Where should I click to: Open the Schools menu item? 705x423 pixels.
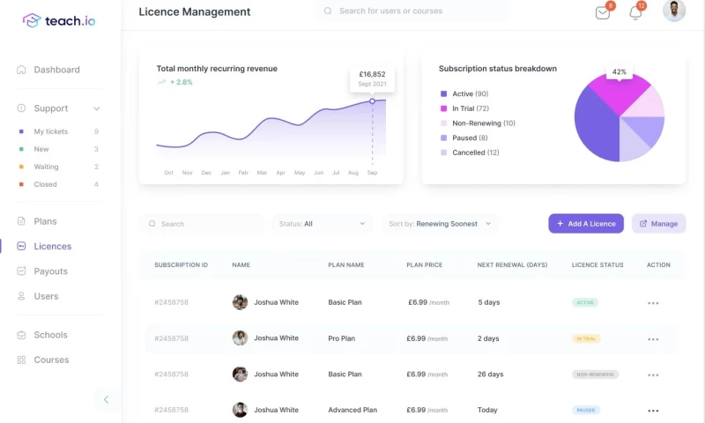coord(50,335)
